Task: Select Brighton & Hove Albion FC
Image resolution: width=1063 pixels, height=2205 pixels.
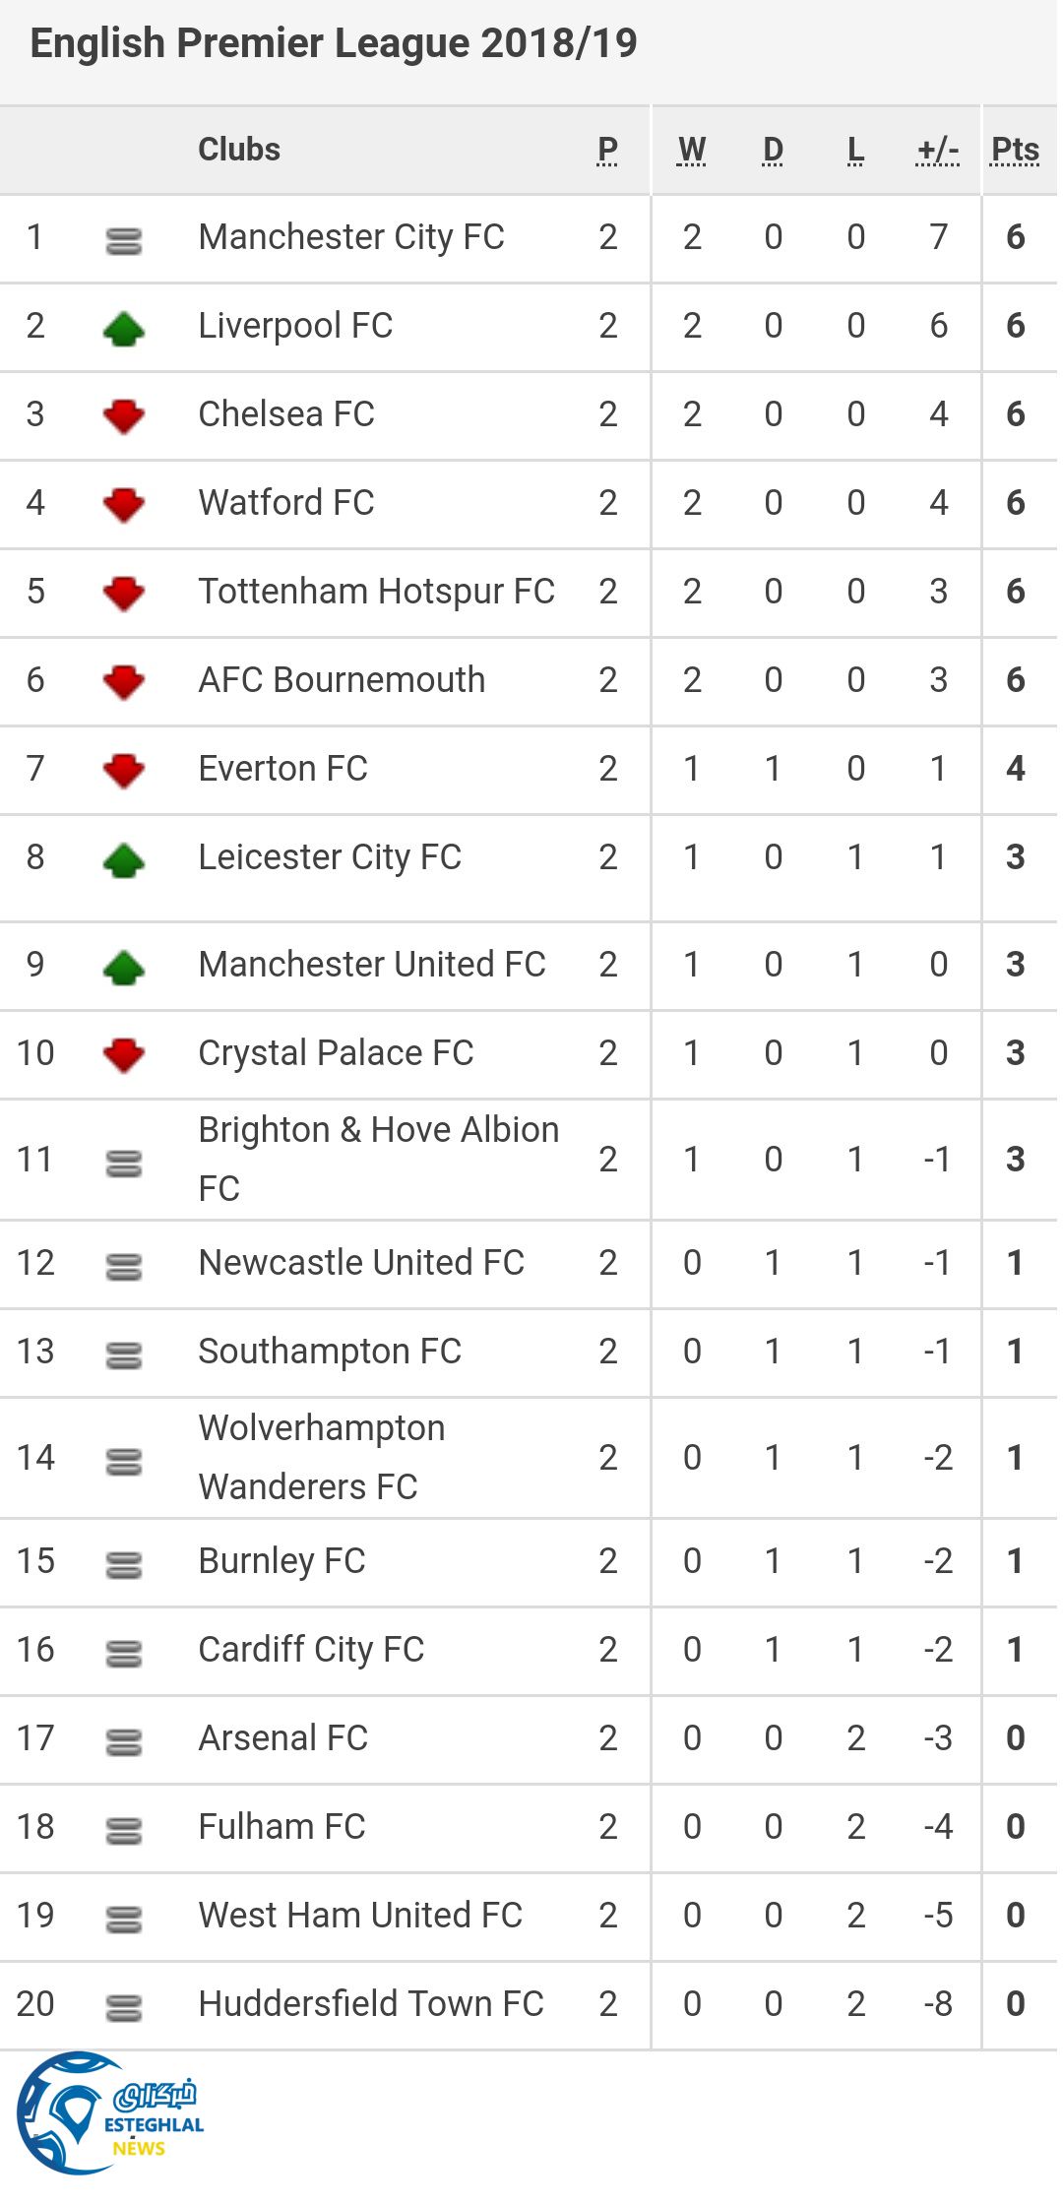Action: tap(378, 1159)
